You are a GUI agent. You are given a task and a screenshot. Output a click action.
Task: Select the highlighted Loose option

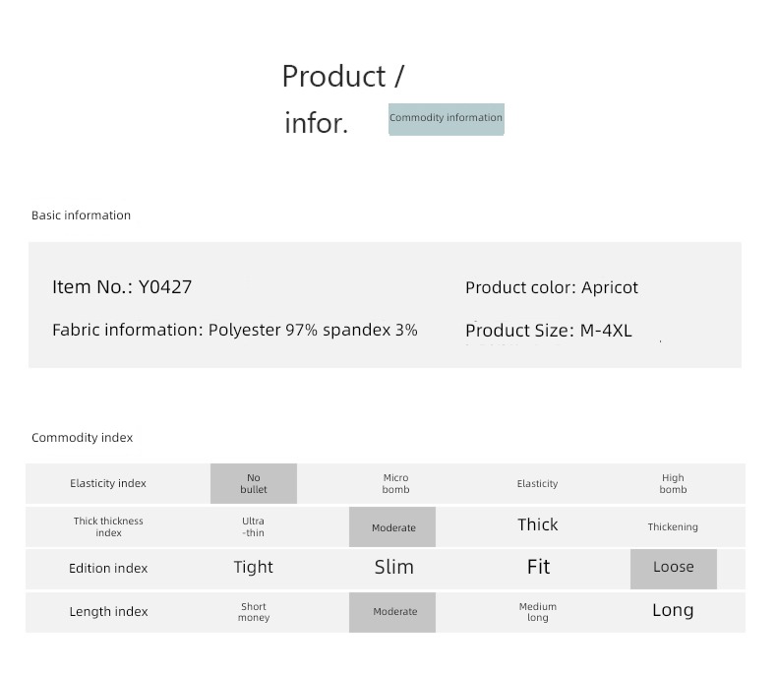674,569
